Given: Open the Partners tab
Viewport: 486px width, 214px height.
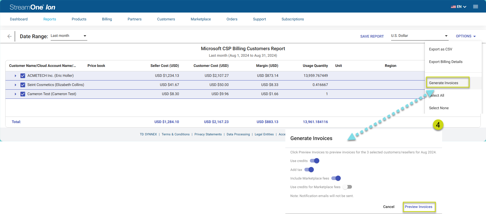Looking at the screenshot, I should pos(135,19).
